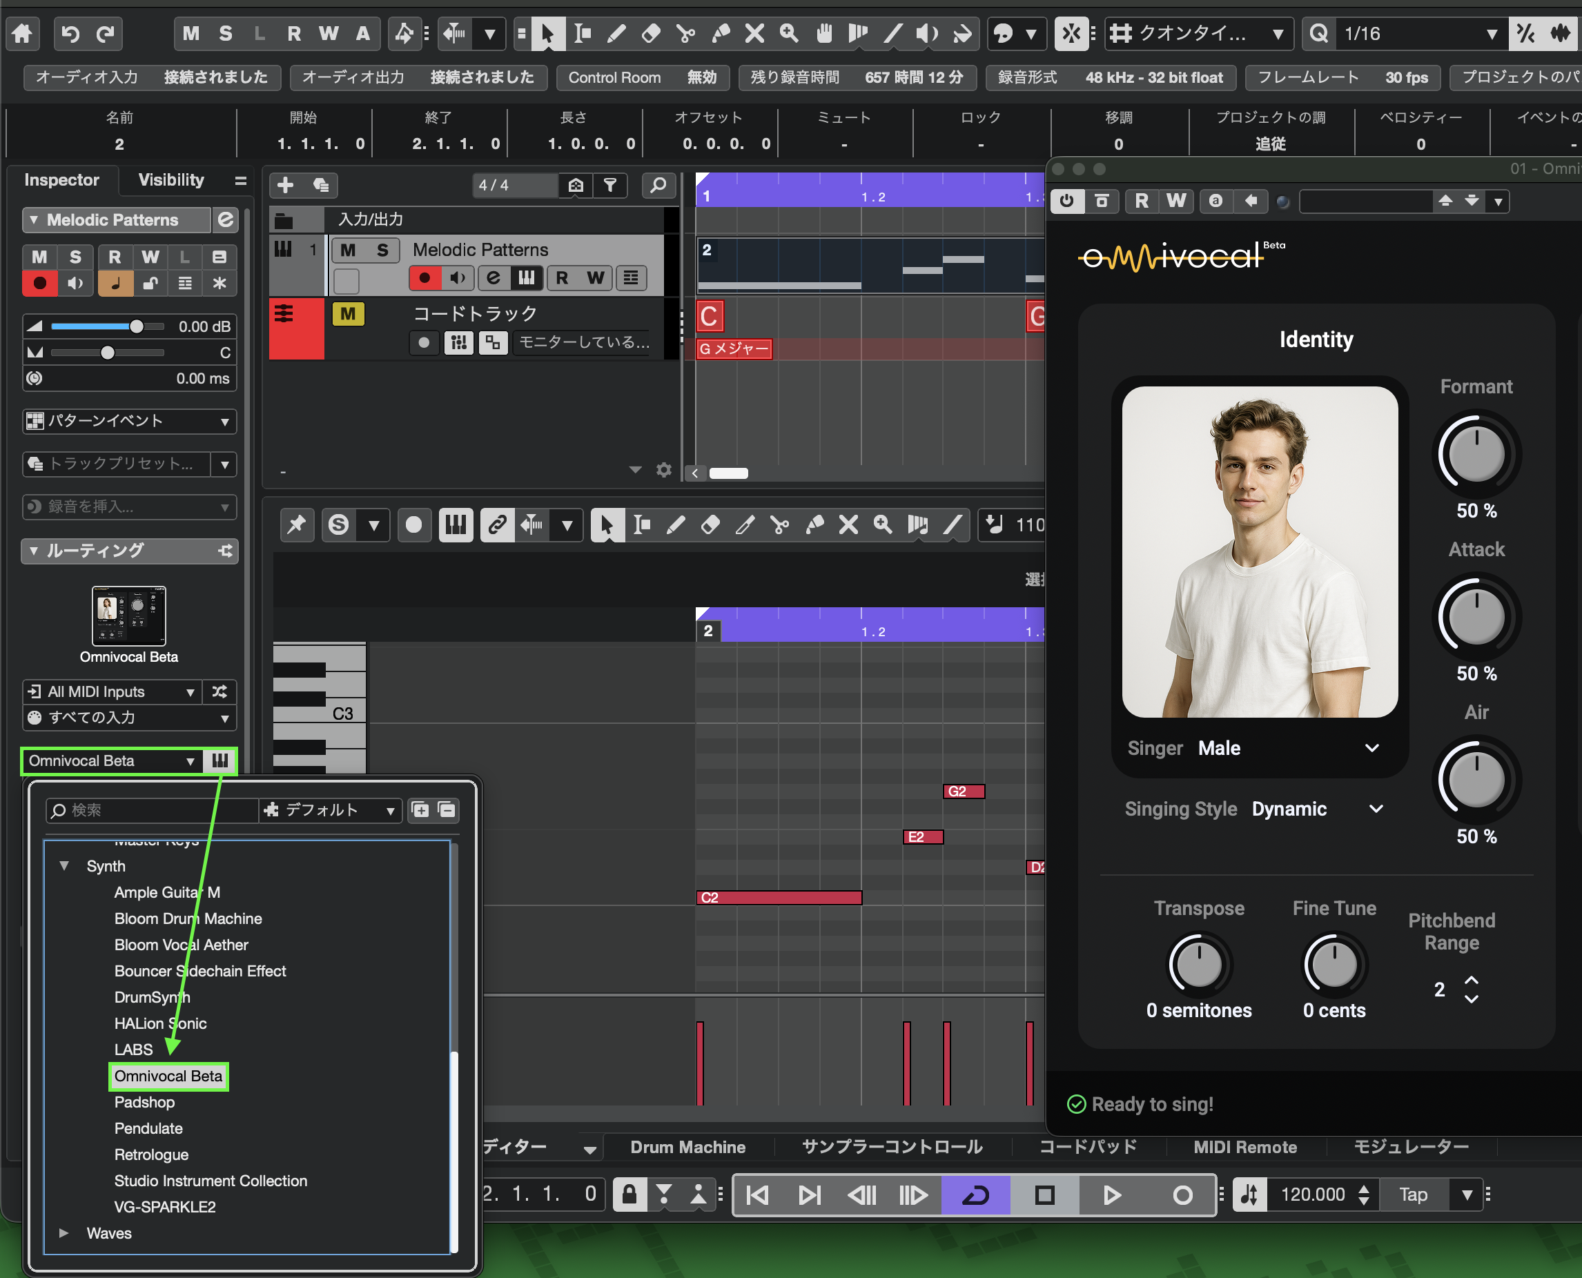Open the track search magnifier

(x=658, y=185)
